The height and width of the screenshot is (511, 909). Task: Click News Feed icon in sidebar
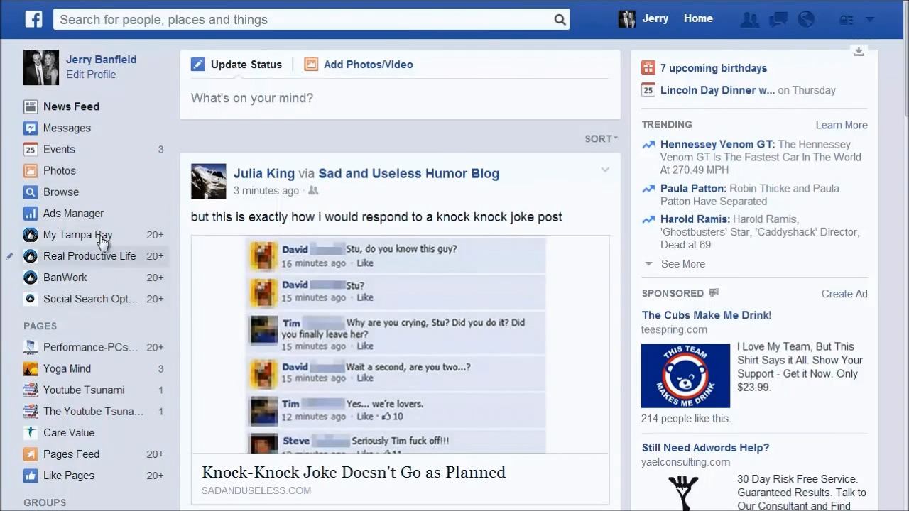30,106
